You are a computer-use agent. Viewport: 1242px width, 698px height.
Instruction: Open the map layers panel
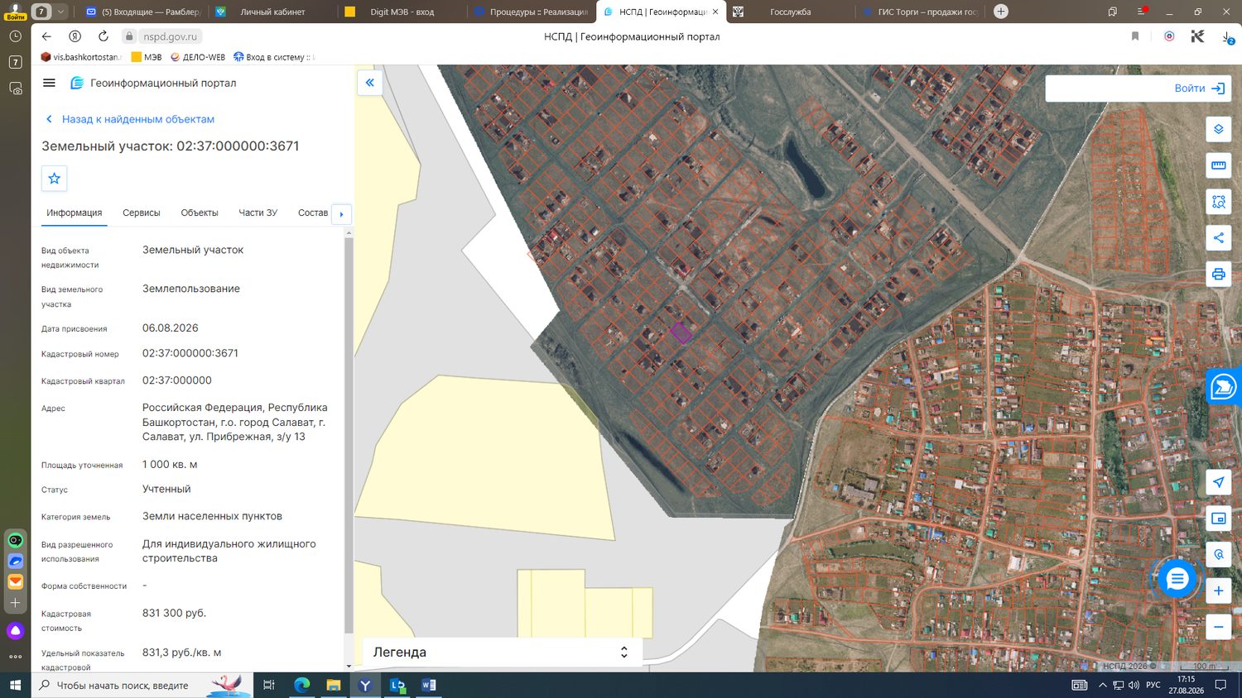point(1218,129)
